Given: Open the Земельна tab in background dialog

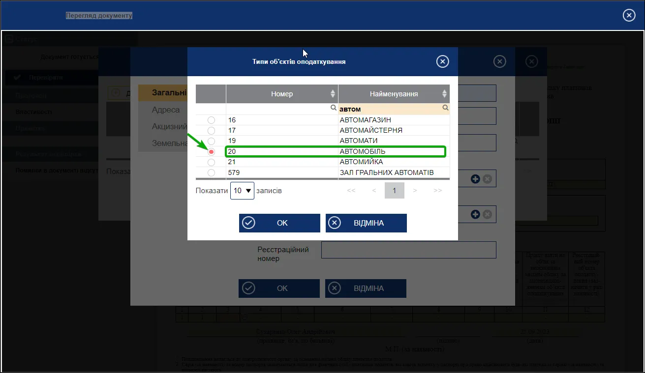Looking at the screenshot, I should [163, 143].
